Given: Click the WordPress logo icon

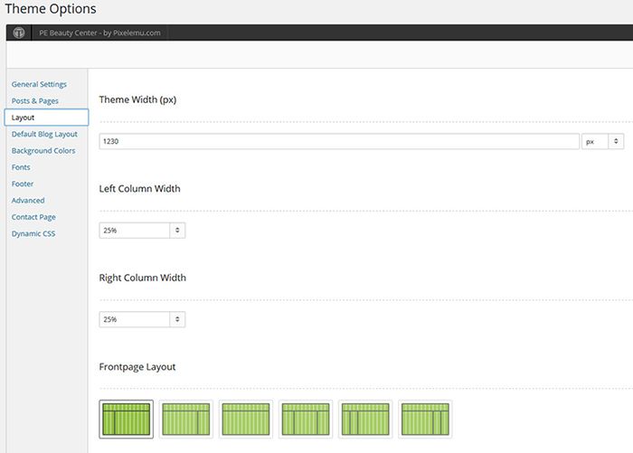Looking at the screenshot, I should coord(19,33).
